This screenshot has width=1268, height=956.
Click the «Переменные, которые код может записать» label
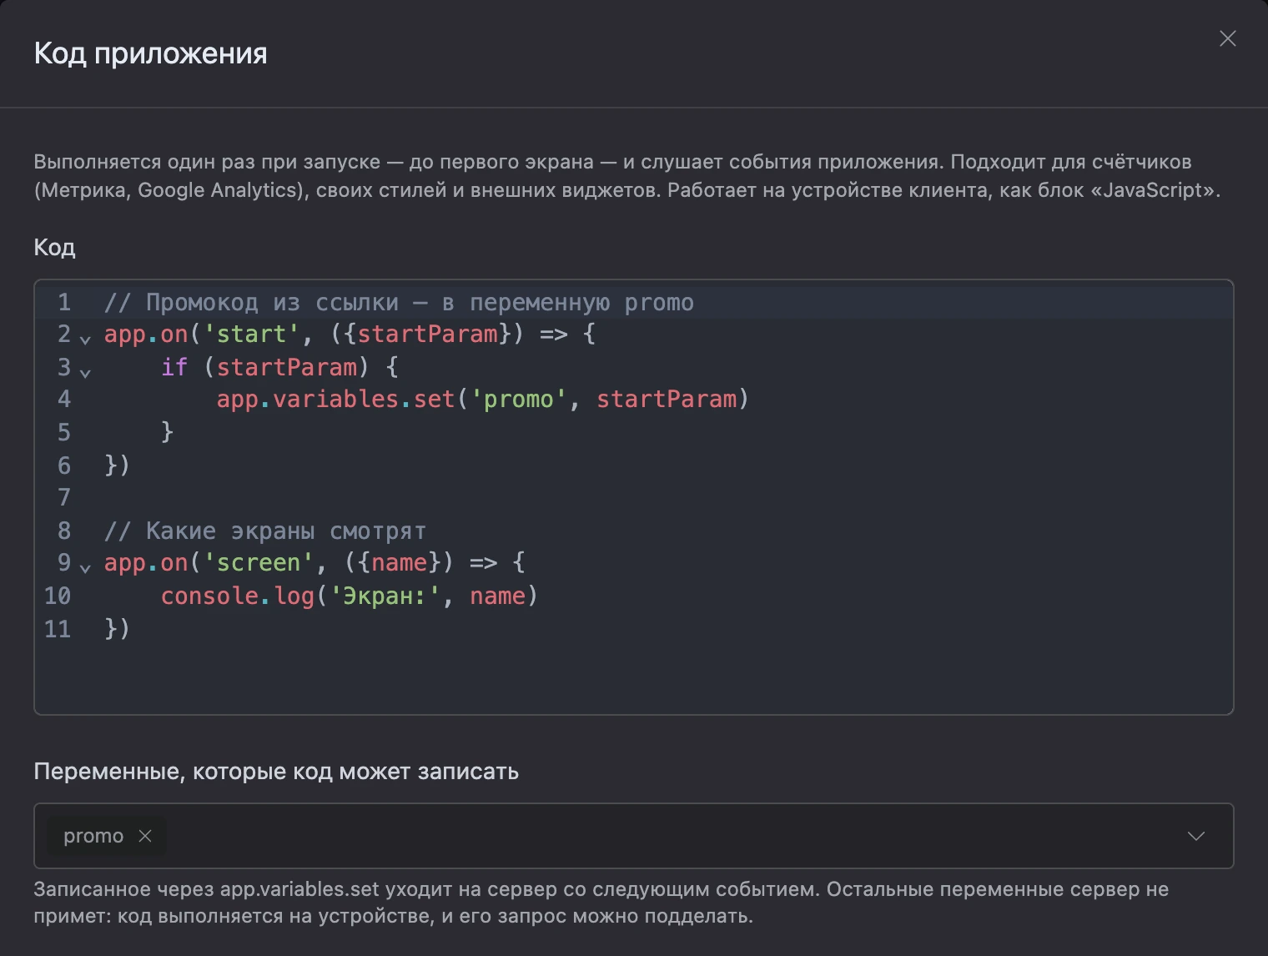coord(276,772)
